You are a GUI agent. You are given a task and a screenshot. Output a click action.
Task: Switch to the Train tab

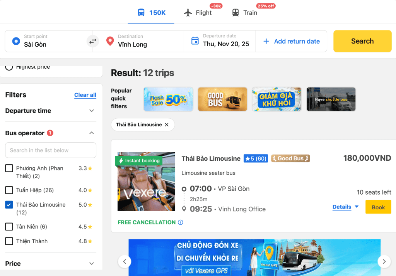pyautogui.click(x=244, y=13)
